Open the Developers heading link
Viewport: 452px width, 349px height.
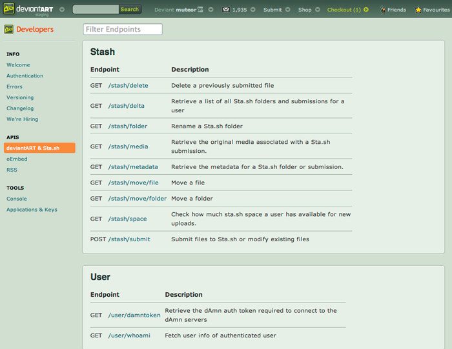(x=35, y=29)
